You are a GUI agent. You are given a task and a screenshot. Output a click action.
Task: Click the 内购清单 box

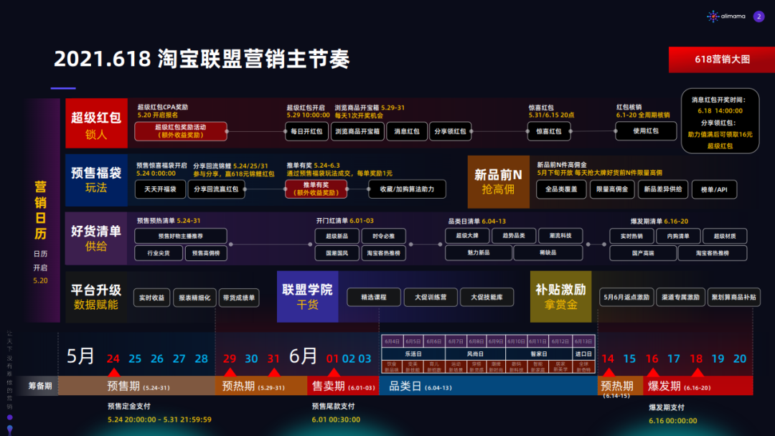678,236
